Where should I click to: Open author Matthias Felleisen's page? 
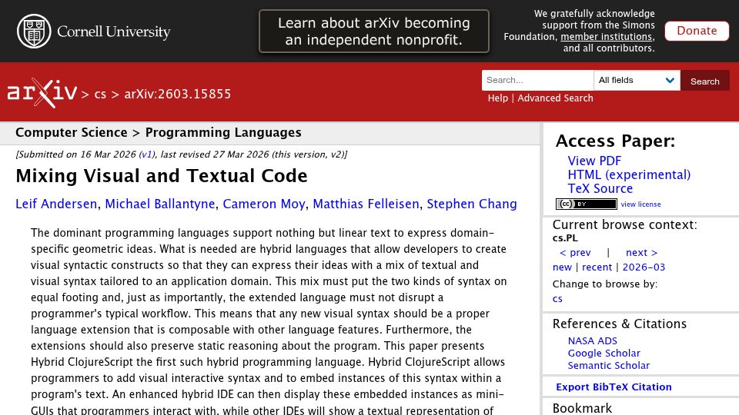(366, 204)
